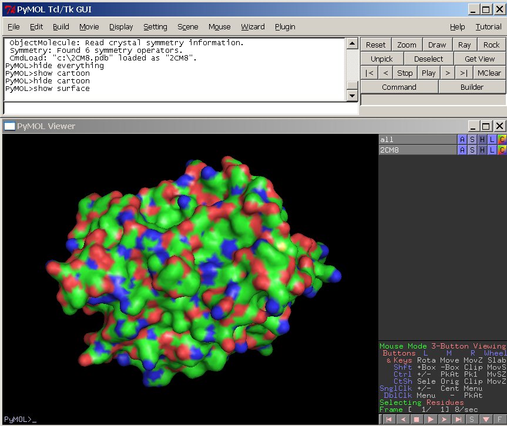Click the Get View button

(479, 59)
